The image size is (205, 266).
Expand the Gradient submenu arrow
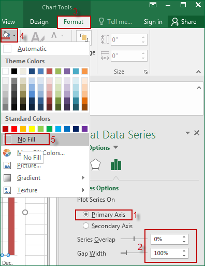tap(83, 177)
